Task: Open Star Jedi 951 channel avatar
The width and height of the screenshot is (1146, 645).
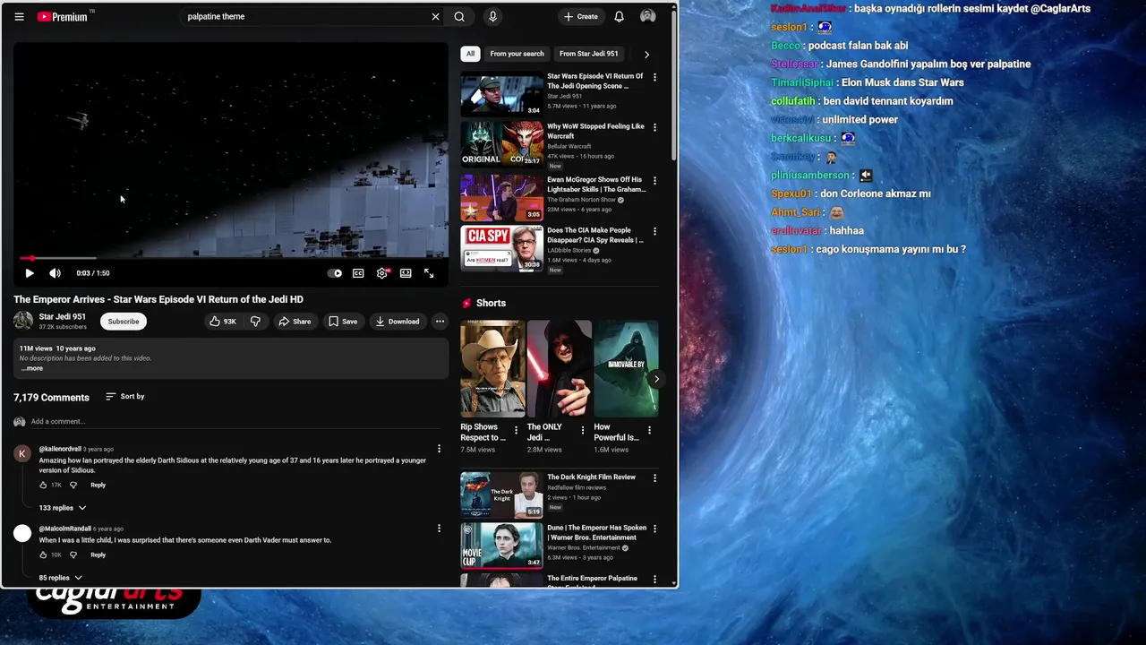Action: 23,321
